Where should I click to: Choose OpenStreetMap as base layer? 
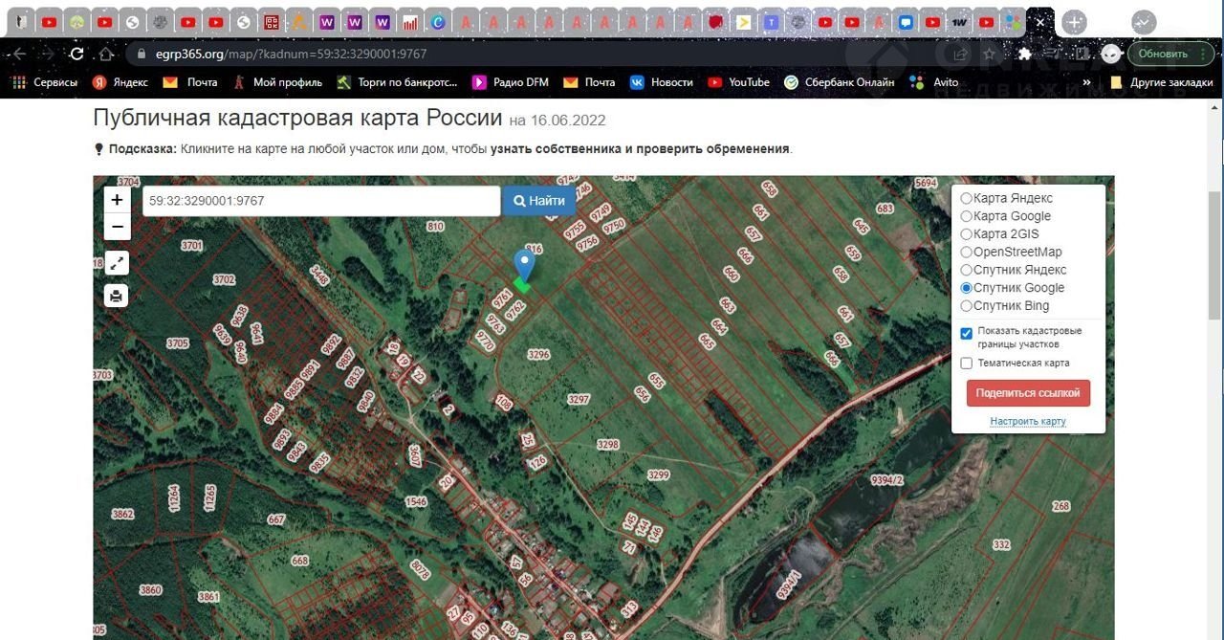point(966,253)
